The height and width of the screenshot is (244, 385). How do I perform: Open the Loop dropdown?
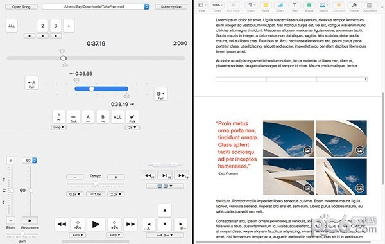[x=58, y=127]
